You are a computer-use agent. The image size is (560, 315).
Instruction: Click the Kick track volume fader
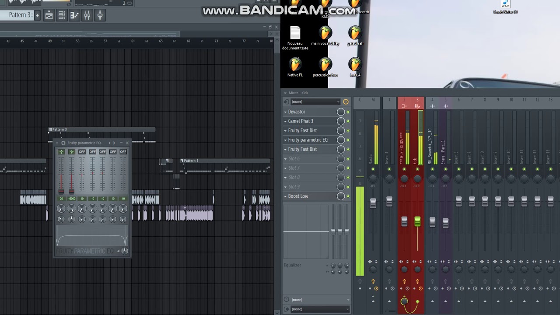click(417, 221)
